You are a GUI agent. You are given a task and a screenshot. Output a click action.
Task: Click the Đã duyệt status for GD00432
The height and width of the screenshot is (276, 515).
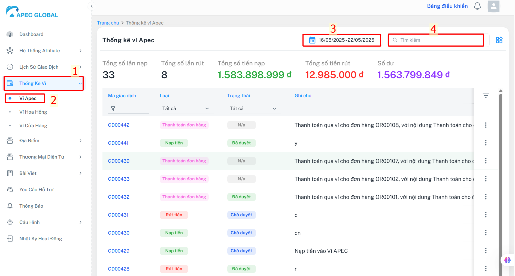pos(241,197)
